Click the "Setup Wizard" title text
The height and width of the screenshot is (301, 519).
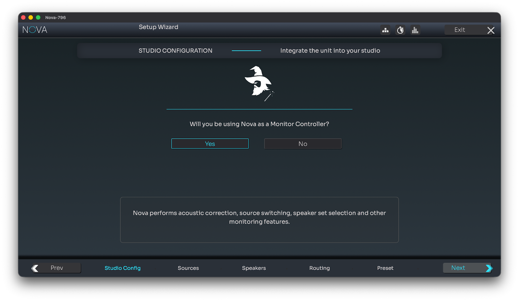coord(159,27)
